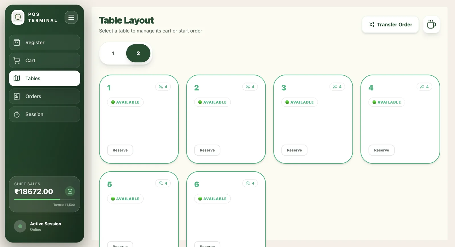
Task: Click the shift sales bag icon
Action: [70, 191]
